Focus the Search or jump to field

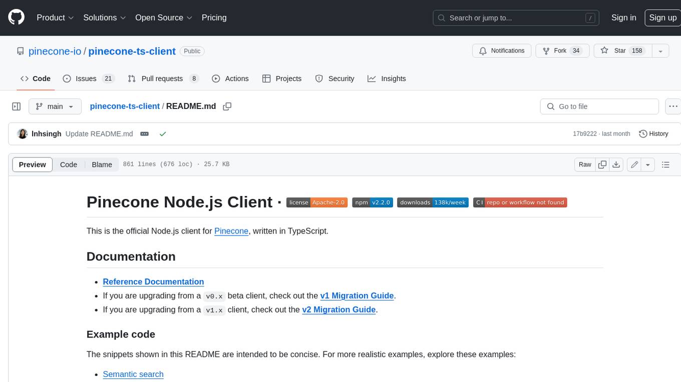(x=516, y=18)
